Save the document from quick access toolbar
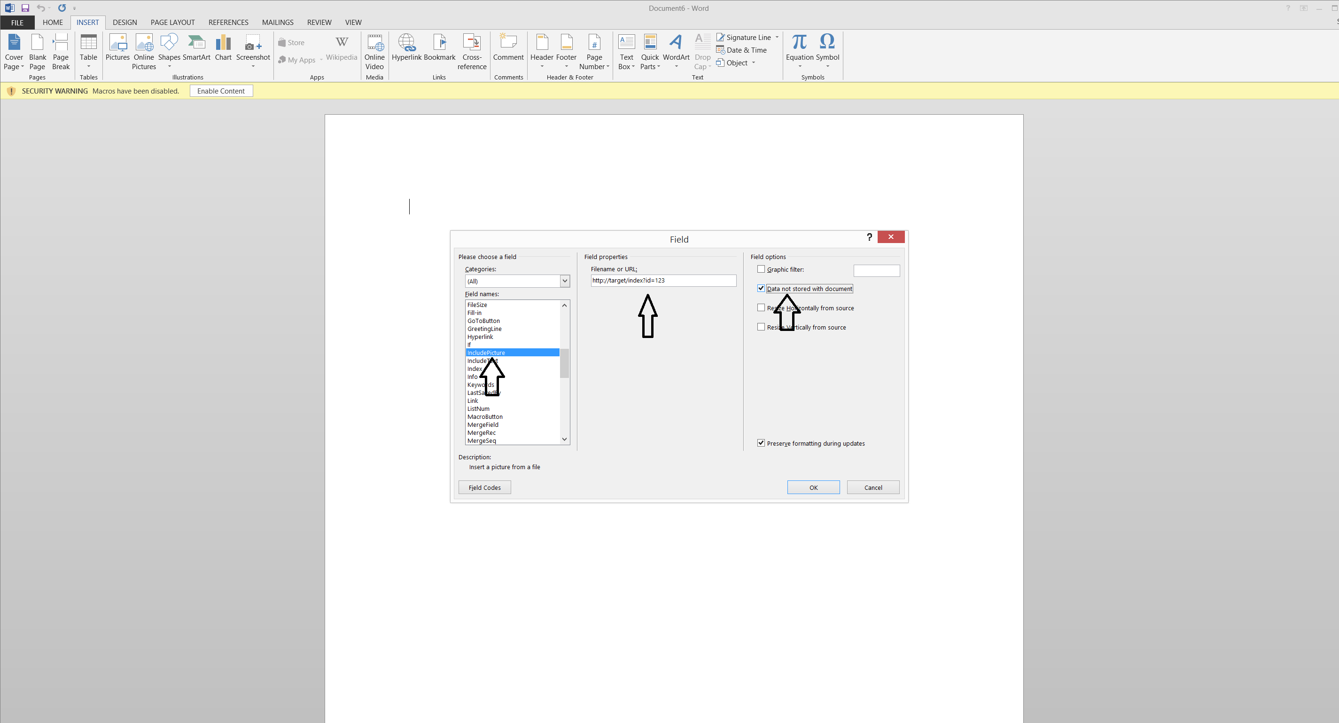The image size is (1339, 723). pos(25,8)
